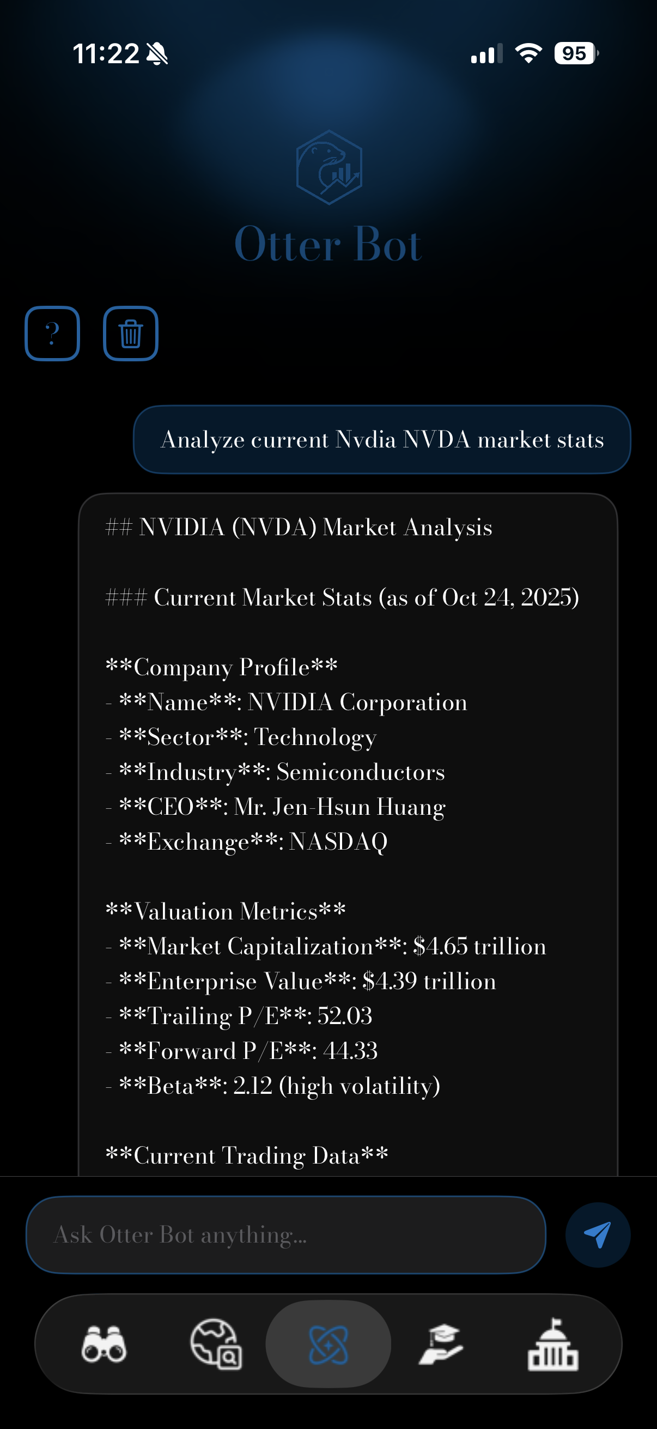The width and height of the screenshot is (657, 1429).
Task: Clear the chat with the trash icon
Action: click(x=130, y=334)
